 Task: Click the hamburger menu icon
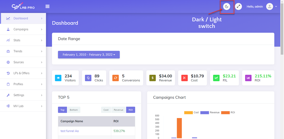pyautogui.click(x=47, y=7)
